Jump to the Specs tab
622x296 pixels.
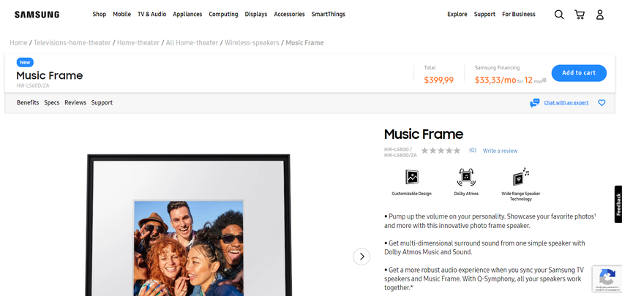tap(51, 103)
